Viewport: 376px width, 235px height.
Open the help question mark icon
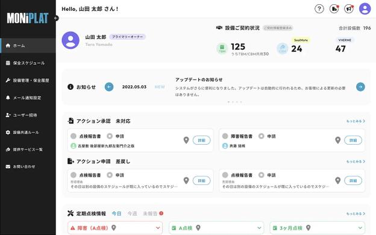(x=319, y=9)
